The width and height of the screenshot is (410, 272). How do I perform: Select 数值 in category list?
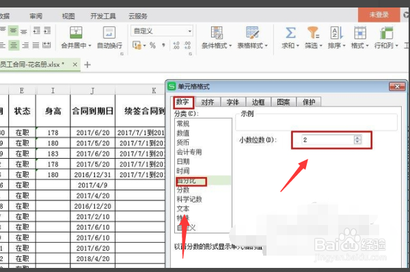tap(183, 133)
